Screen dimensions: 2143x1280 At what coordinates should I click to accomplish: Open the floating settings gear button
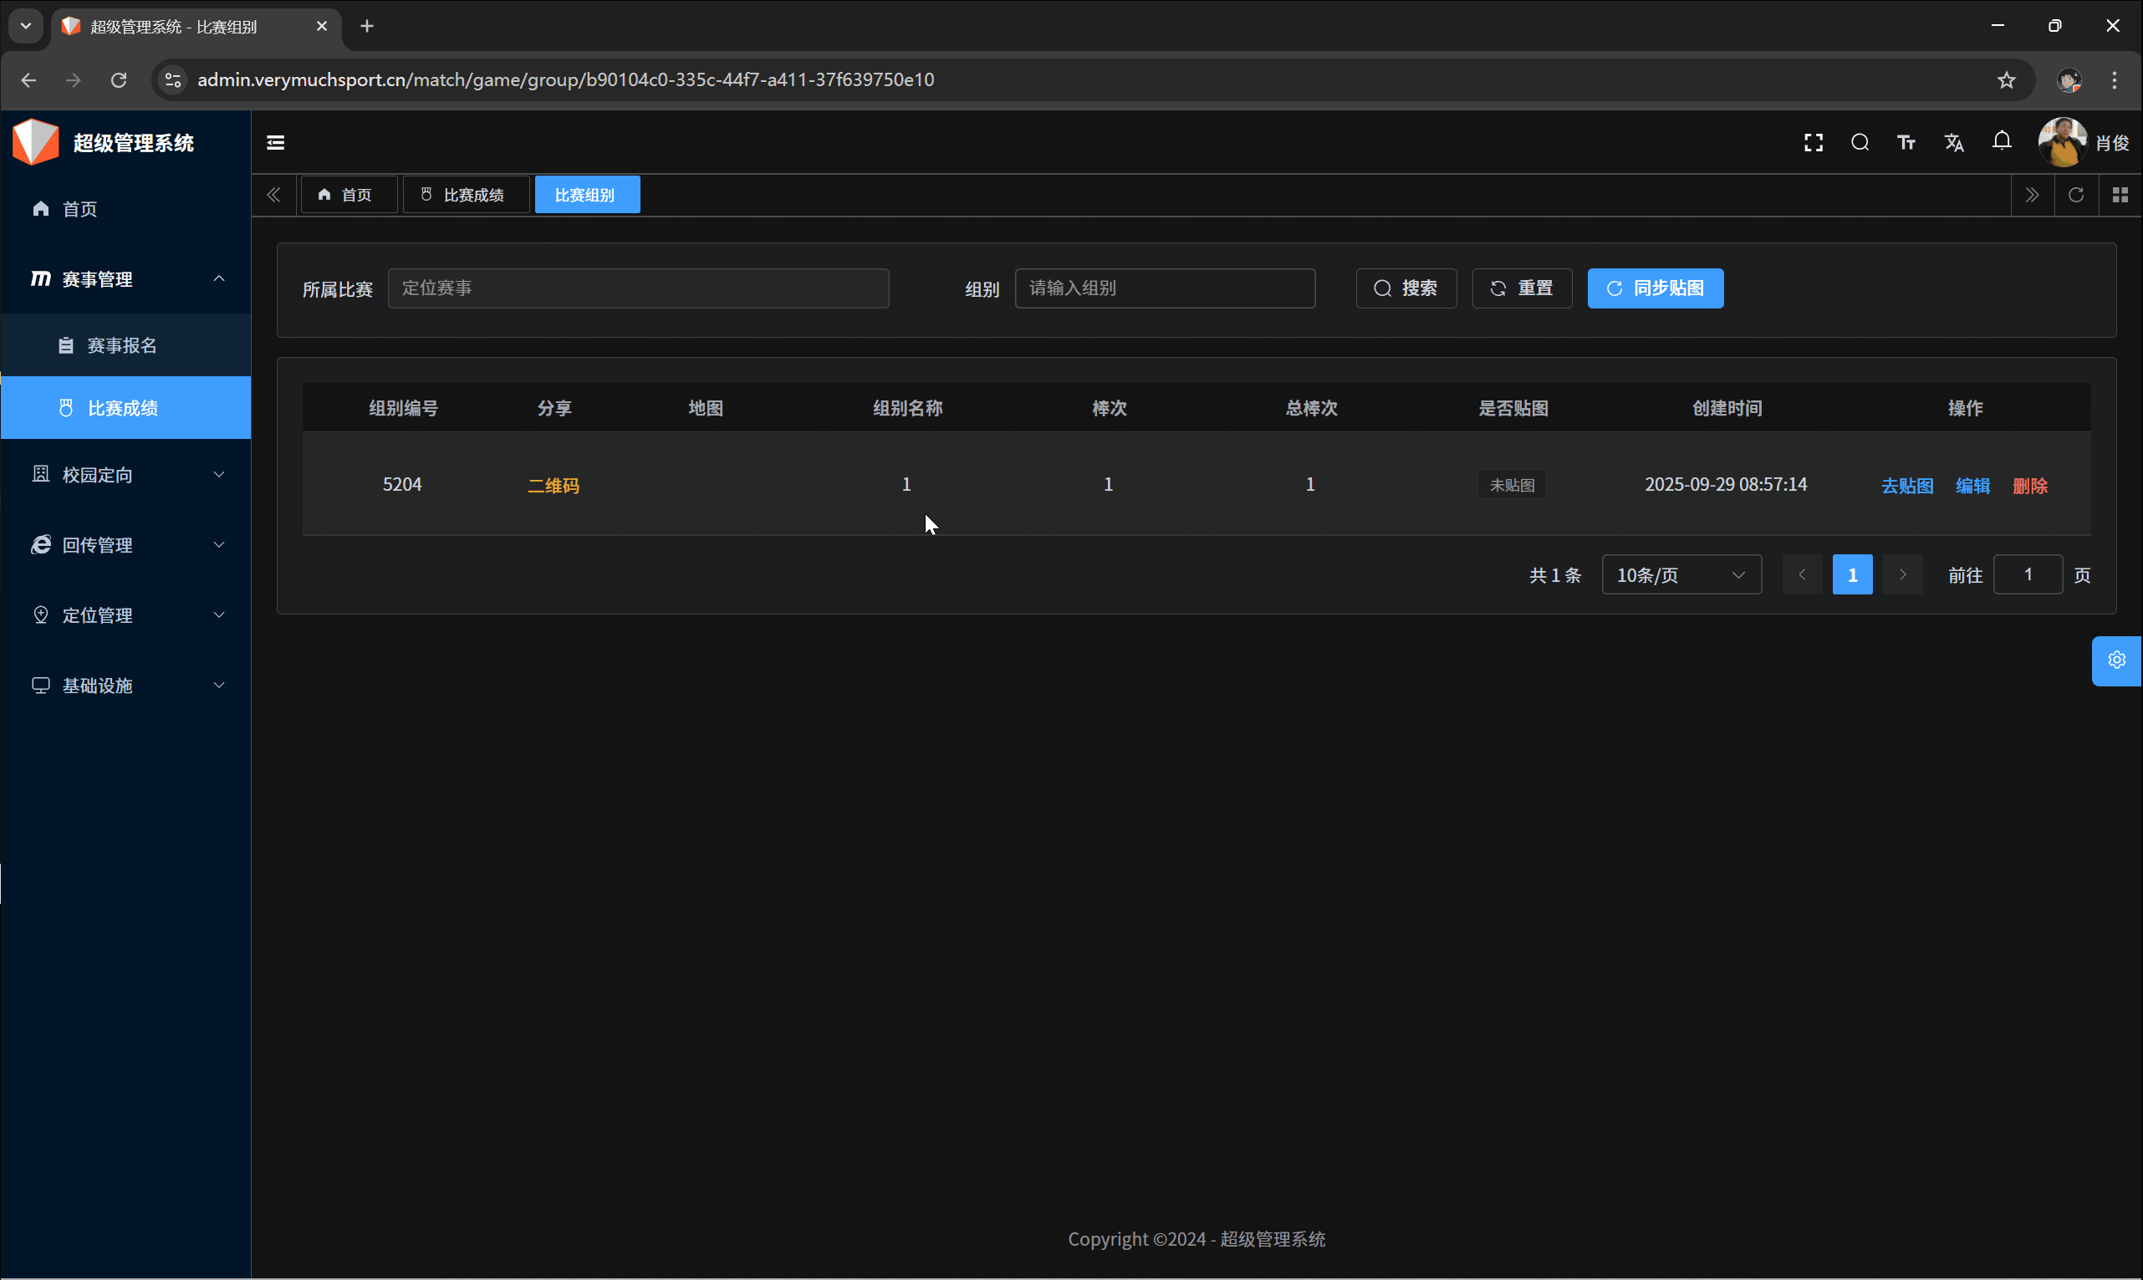[x=2116, y=660]
